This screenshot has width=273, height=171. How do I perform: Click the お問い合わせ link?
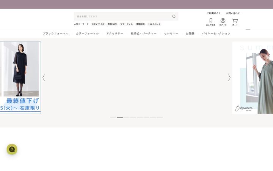coord(233,13)
